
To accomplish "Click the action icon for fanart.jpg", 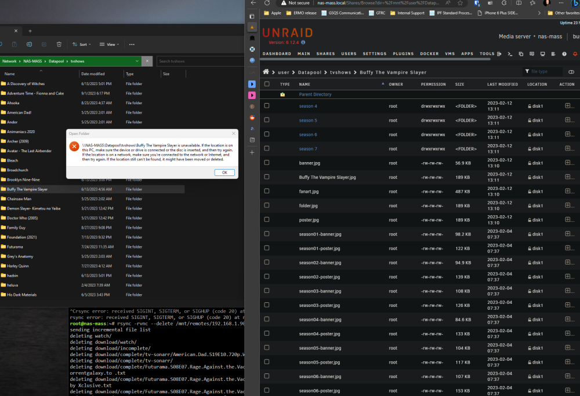I will point(568,191).
